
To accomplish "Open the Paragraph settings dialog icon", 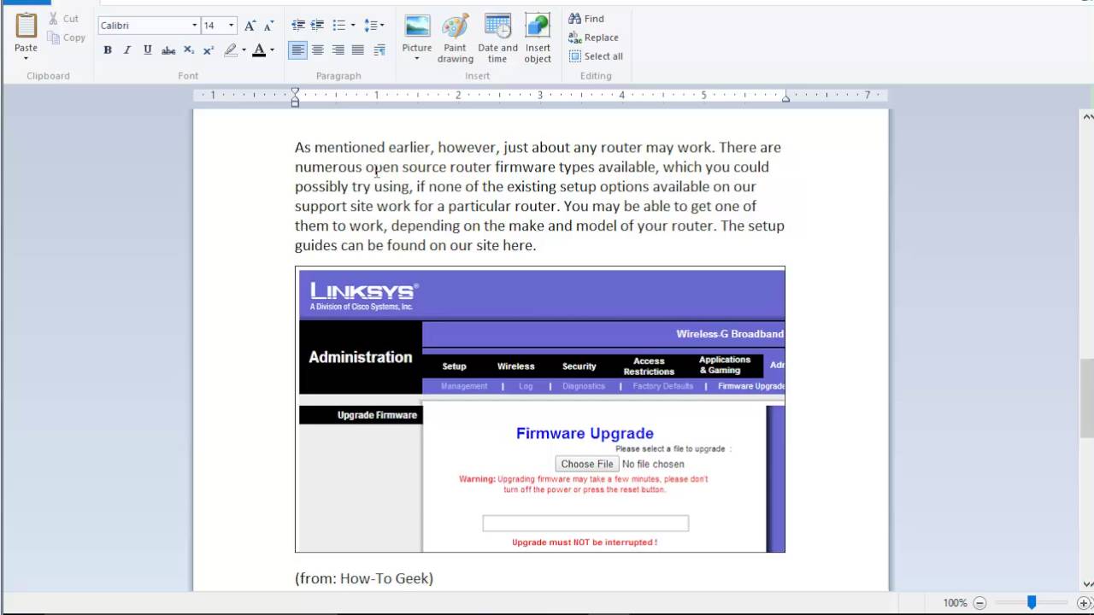I will 379,50.
